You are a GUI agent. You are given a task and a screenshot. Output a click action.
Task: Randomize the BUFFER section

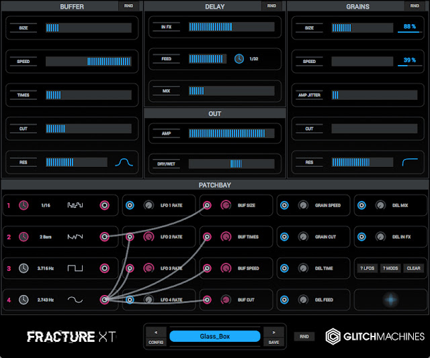[x=128, y=6]
